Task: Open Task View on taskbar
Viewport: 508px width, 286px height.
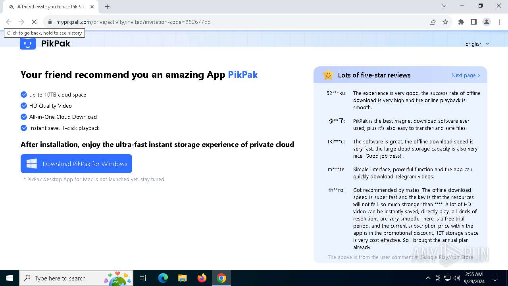Action: click(143, 278)
